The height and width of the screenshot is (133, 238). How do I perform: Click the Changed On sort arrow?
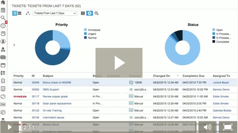[x=178, y=76]
